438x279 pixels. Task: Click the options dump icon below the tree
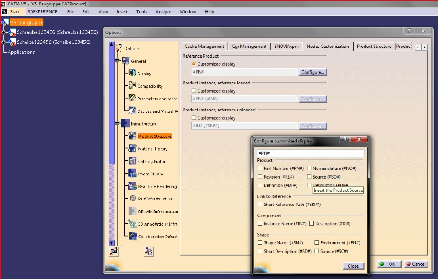click(149, 251)
